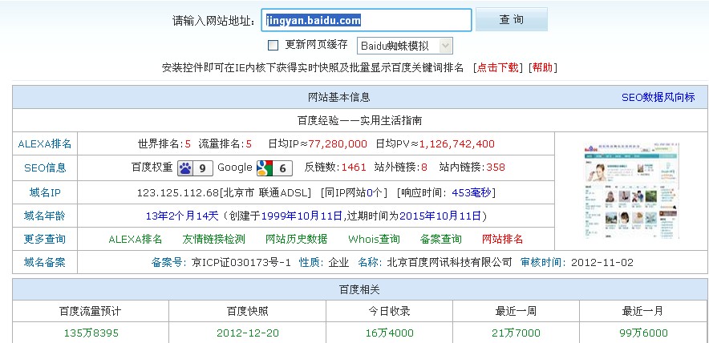709x343 pixels.
Task: Click last week count 21万7000
Action: coord(516,333)
